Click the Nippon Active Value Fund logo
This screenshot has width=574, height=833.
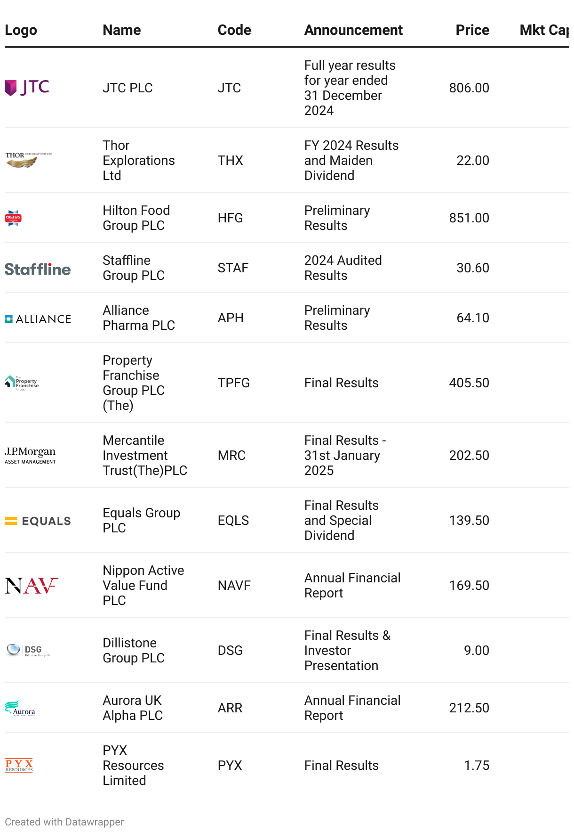tap(31, 586)
